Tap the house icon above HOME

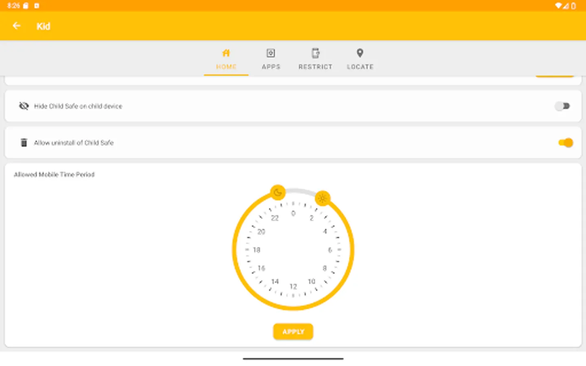pos(226,52)
